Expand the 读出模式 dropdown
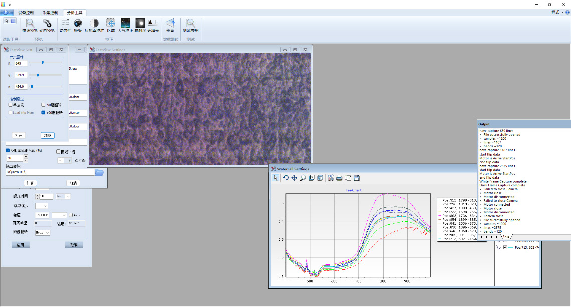 coord(42,206)
